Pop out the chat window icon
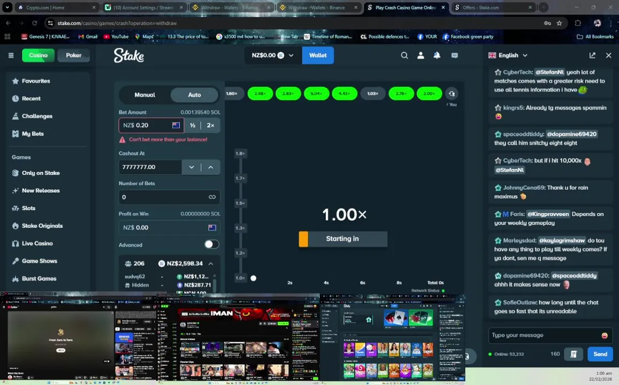 (x=592, y=55)
